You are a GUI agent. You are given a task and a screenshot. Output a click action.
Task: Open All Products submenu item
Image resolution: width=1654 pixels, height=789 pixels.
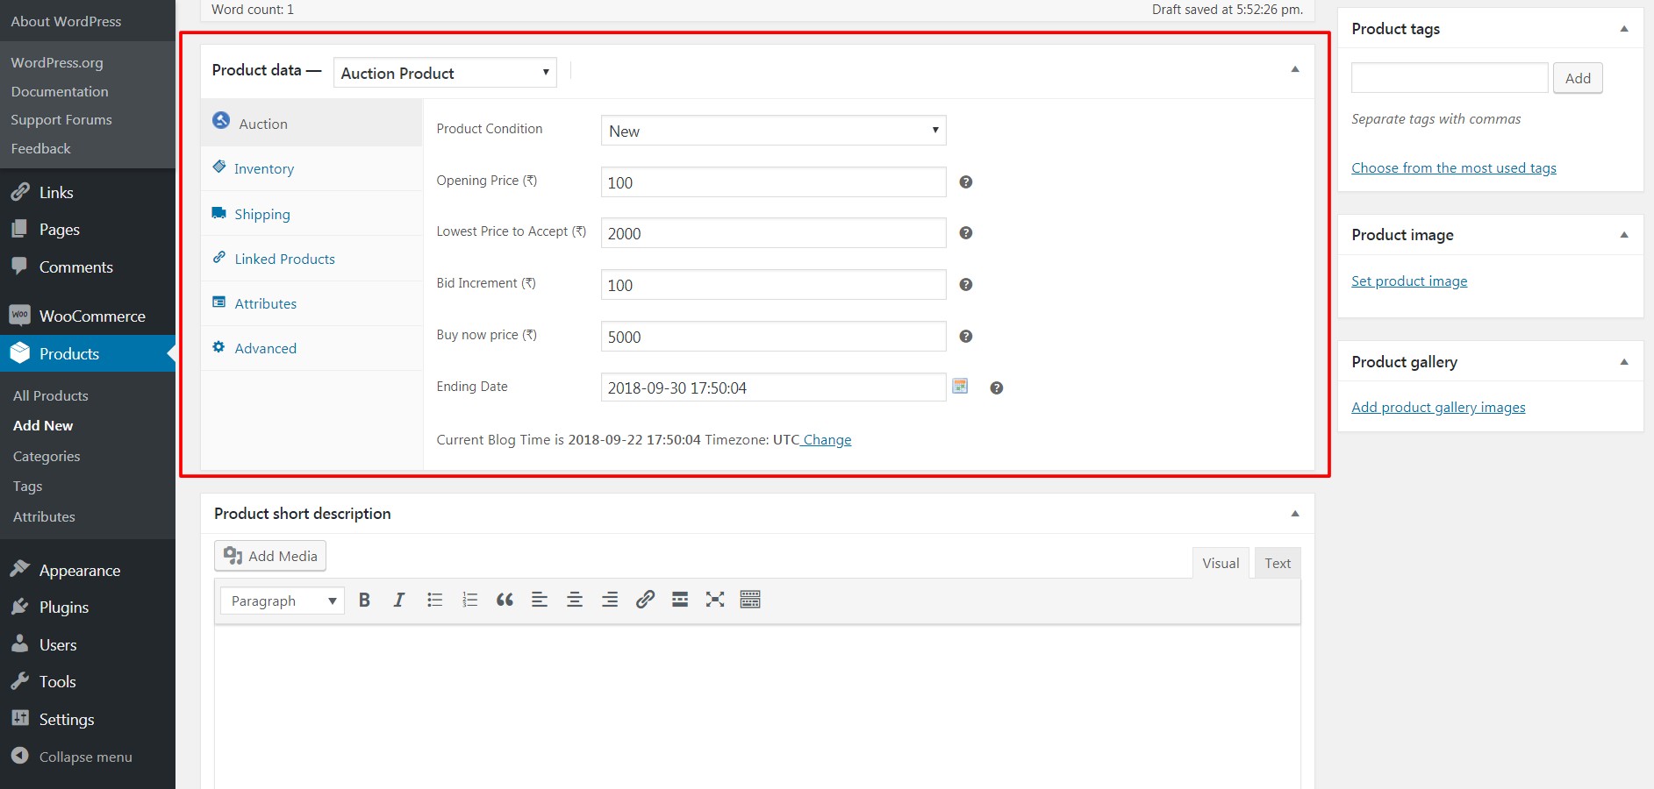51,395
